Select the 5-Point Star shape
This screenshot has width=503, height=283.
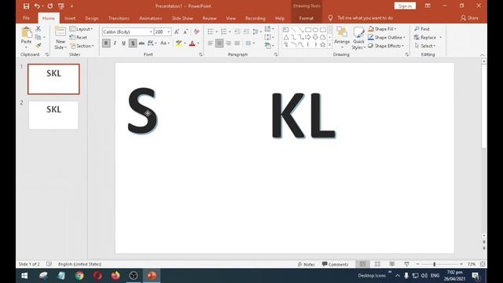pyautogui.click(x=323, y=45)
